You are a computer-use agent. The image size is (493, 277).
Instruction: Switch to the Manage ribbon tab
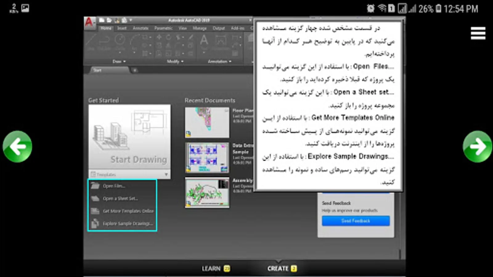coord(200,28)
